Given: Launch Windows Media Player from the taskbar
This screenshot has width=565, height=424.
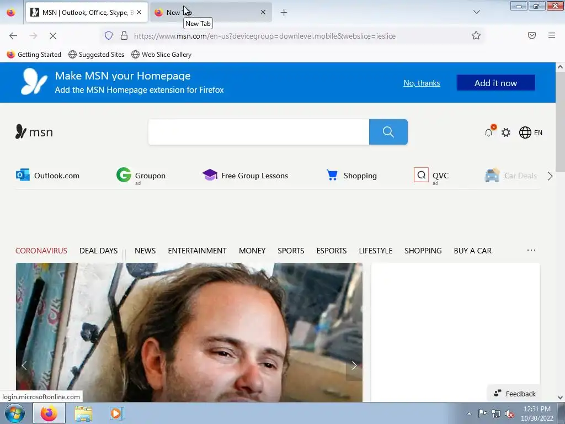Looking at the screenshot, I should 116,414.
